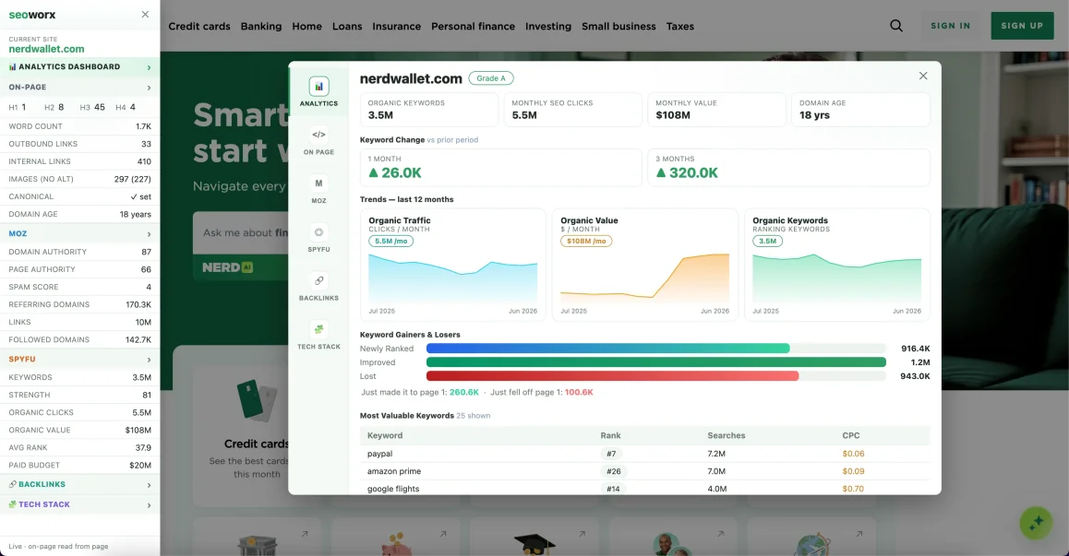Viewport: 1069px width, 556px height.
Task: Click the 5.5M /mo traffic pill
Action: coord(390,242)
